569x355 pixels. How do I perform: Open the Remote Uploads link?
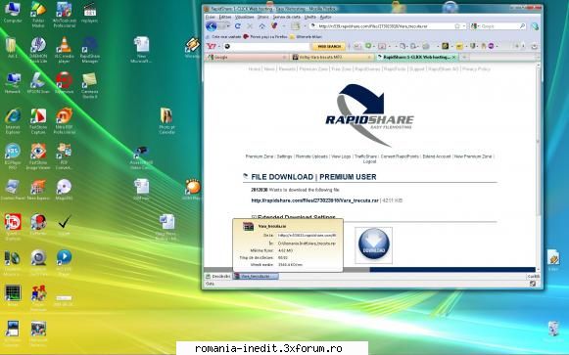[311, 156]
